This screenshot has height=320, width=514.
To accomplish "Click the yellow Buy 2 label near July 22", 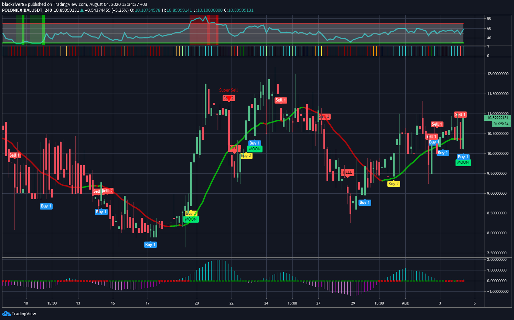I will 246,156.
